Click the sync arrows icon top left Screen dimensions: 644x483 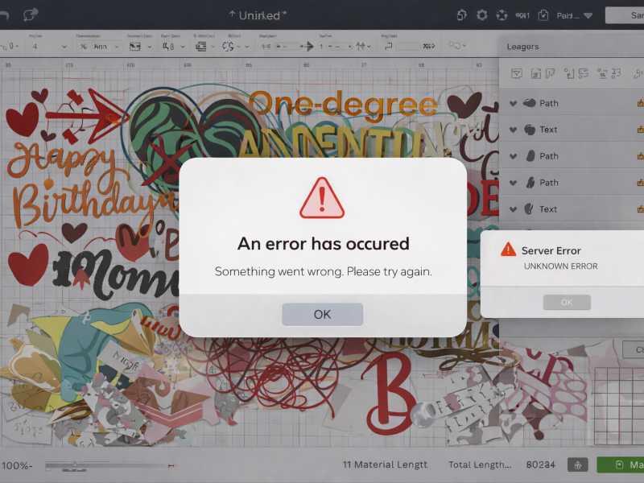tap(31, 14)
